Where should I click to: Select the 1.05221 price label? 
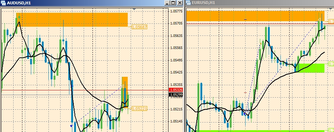[x=139, y=109]
